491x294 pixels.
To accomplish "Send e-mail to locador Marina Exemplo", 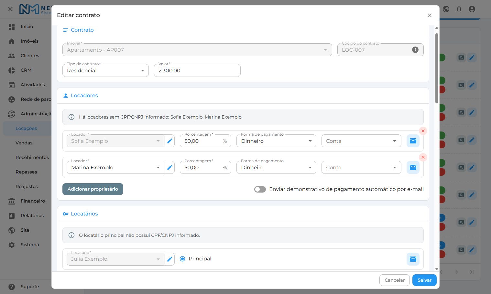I will (x=413, y=167).
